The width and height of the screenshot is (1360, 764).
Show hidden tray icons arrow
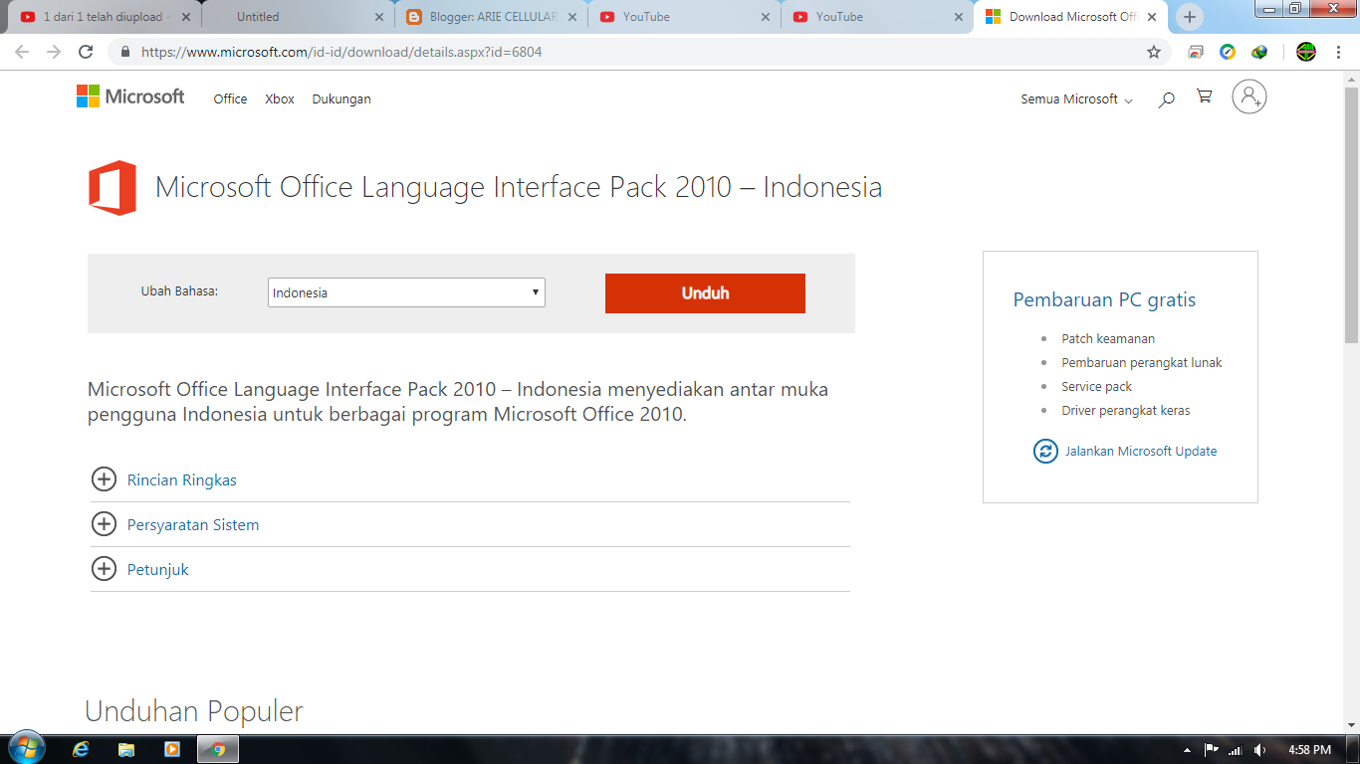tap(1187, 749)
